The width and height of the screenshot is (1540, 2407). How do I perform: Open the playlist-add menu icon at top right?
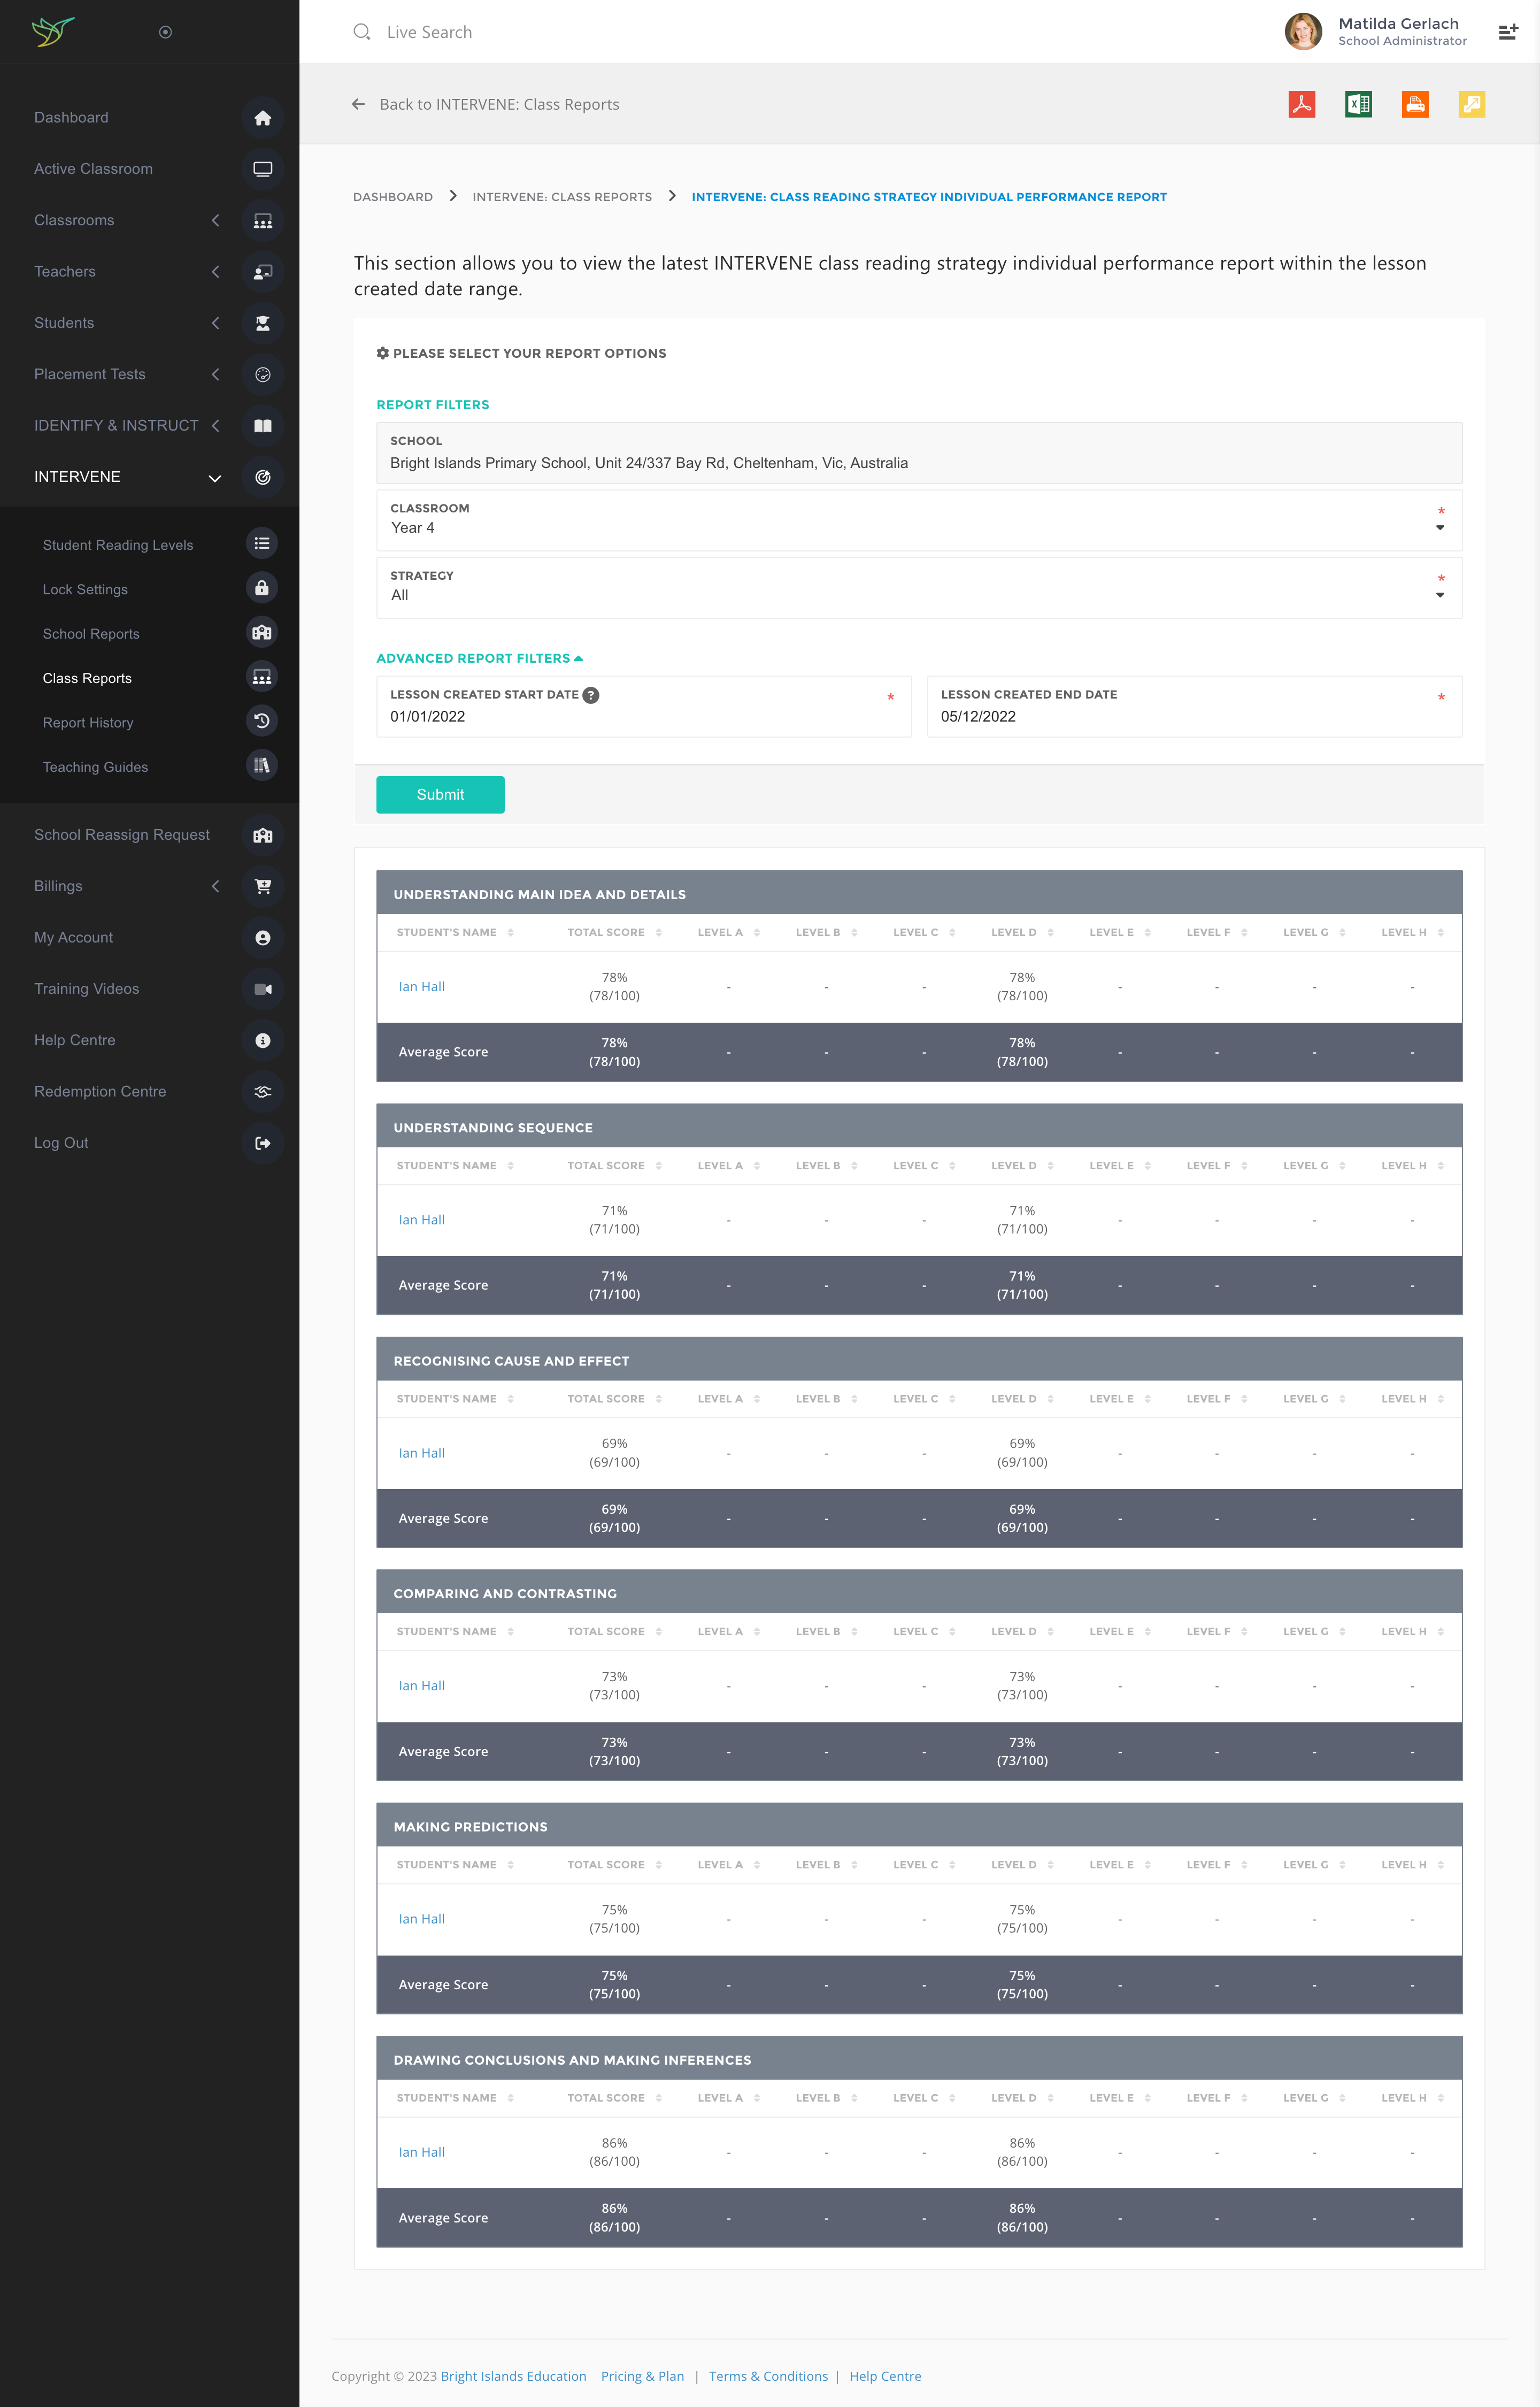click(x=1507, y=32)
